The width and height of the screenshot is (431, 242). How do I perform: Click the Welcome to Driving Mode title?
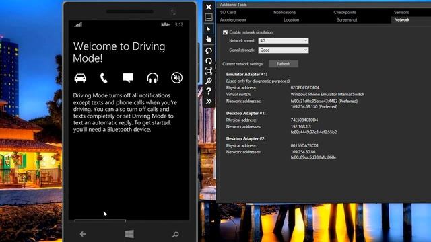pos(119,52)
